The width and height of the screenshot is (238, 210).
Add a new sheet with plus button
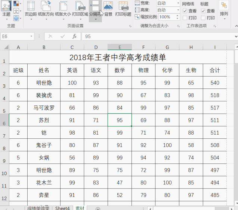click(x=98, y=208)
